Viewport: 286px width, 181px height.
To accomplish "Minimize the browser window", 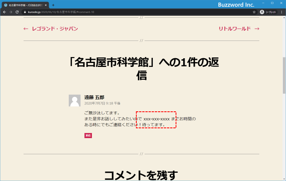I will click(263, 3).
